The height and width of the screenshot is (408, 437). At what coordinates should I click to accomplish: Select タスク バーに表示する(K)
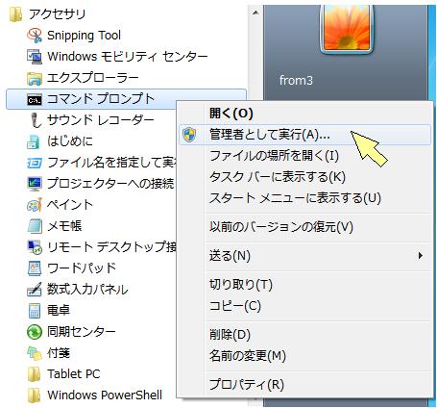pyautogui.click(x=304, y=177)
